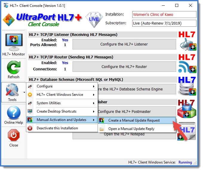Click the Running service status text
203x171 pixels.
(185, 162)
